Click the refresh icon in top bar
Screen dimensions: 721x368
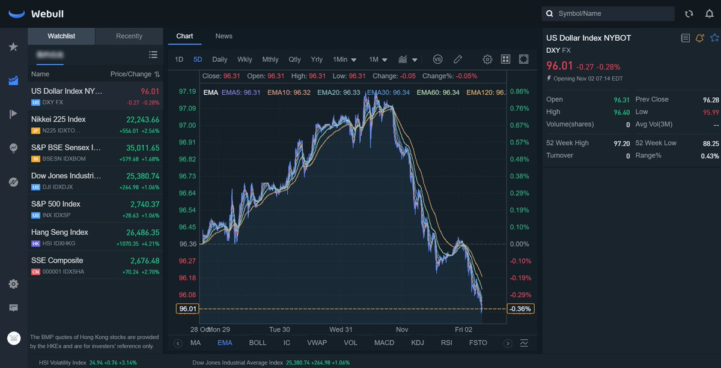689,14
